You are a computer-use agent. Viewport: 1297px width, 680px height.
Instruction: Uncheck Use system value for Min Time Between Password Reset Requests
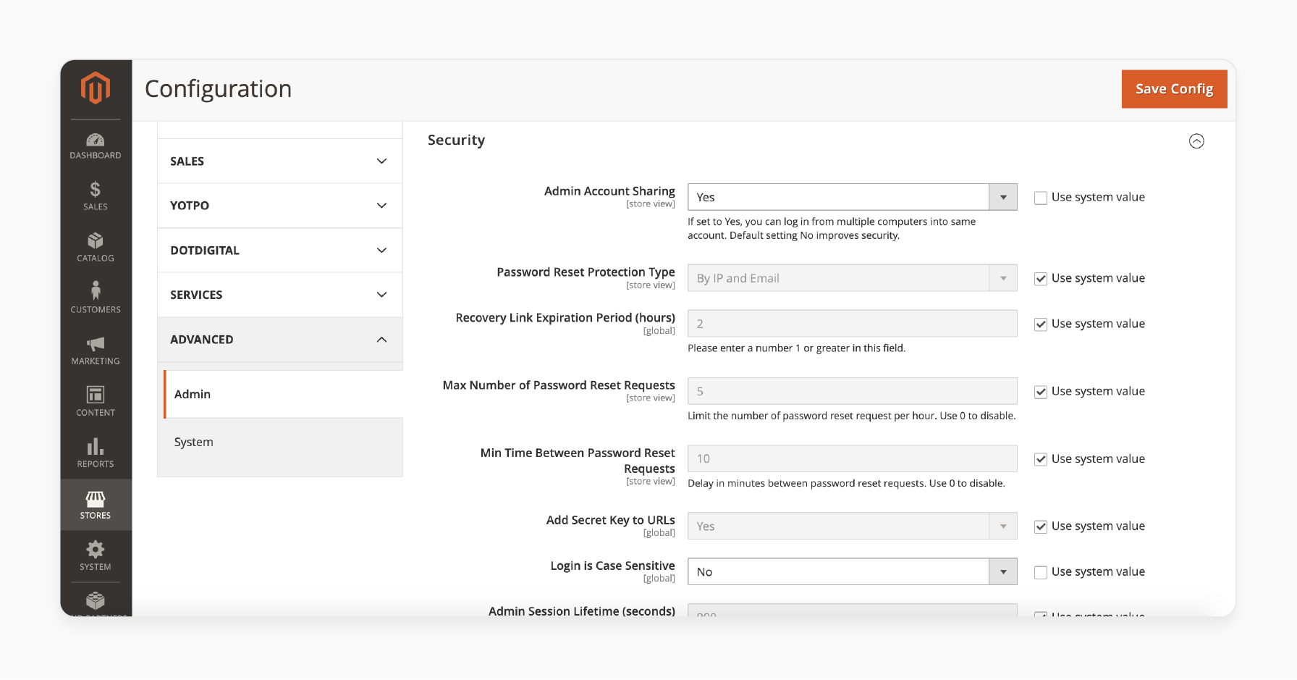pyautogui.click(x=1041, y=459)
